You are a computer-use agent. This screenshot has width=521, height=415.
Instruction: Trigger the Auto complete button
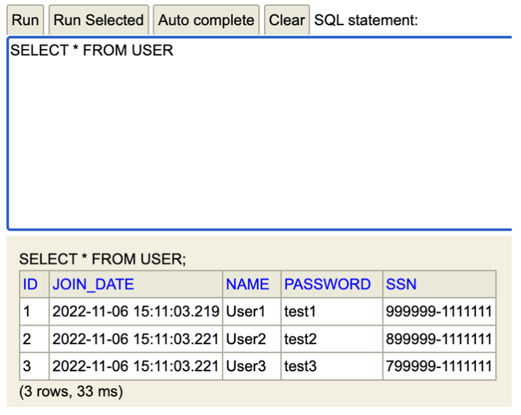point(206,20)
